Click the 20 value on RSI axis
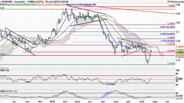 (177, 85)
